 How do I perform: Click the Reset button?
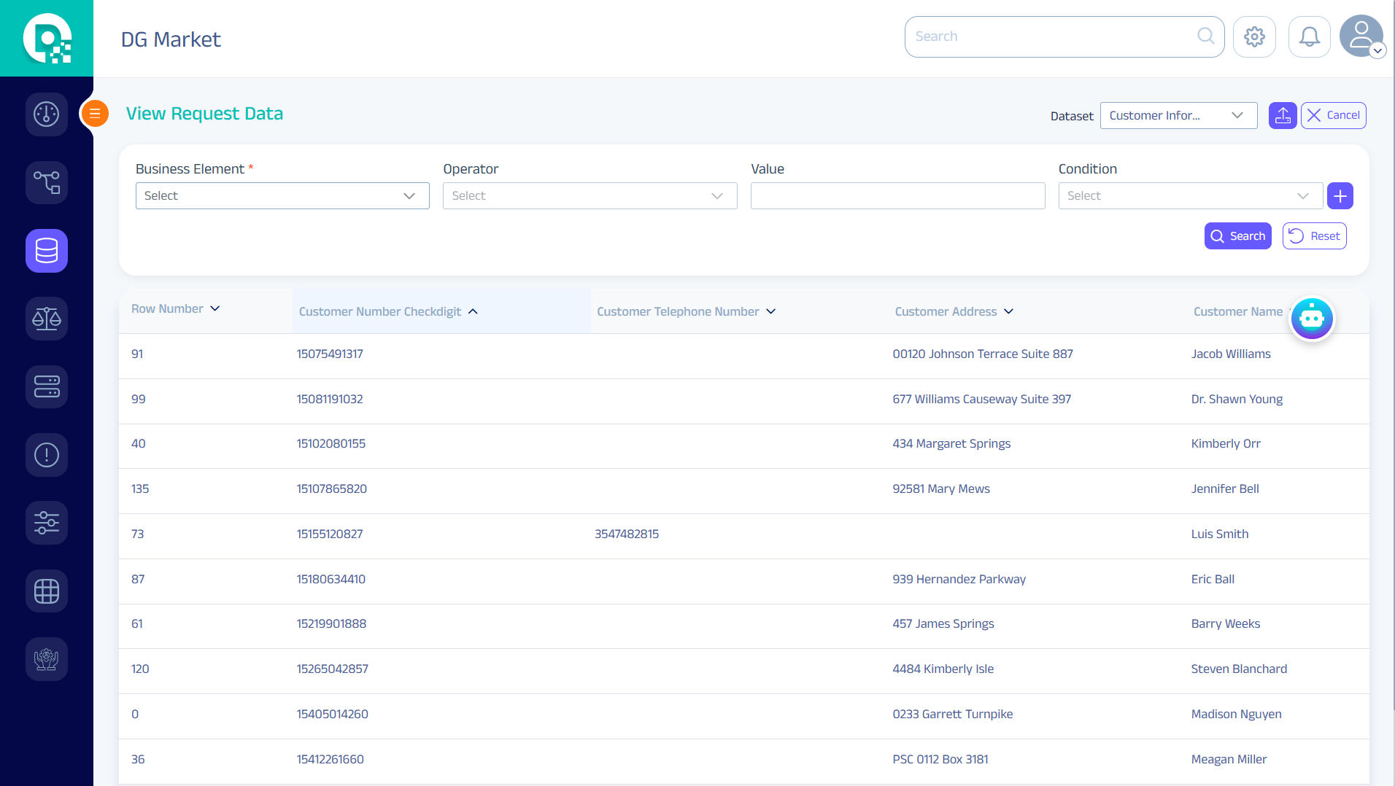click(x=1314, y=236)
